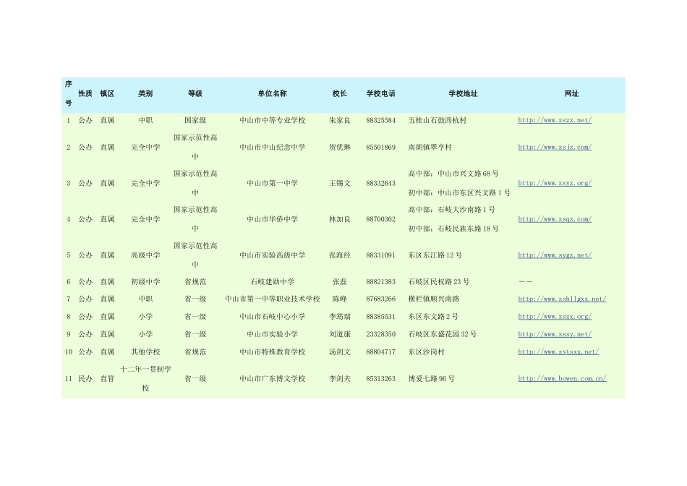
Task: Click the cell 中山市中等专业学校
Action: click(272, 120)
